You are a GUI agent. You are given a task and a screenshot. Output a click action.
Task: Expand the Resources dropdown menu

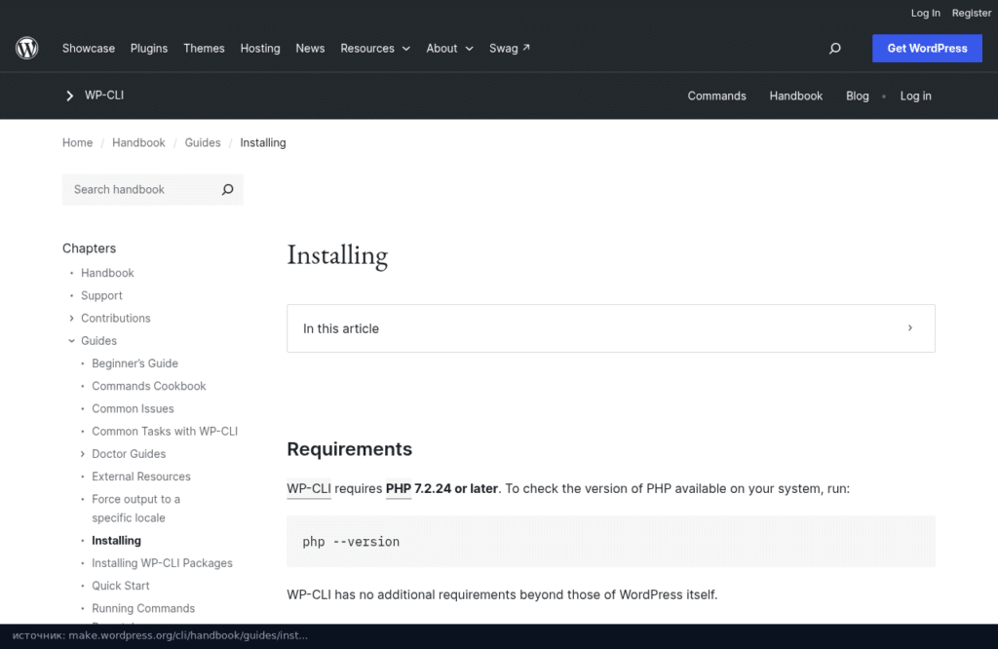tap(375, 49)
